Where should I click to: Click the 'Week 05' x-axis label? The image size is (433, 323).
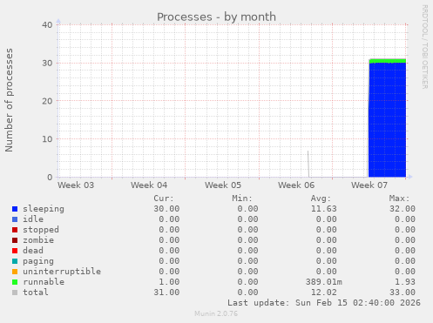223,185
